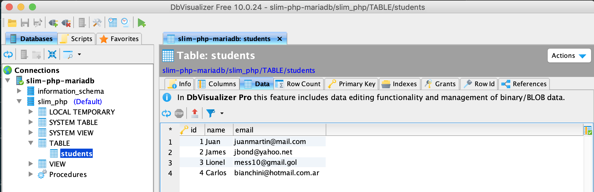Screen dimensions: 594x192
Task: Select the bianchini@hotmail.com.ar cell
Action: pyautogui.click(x=280, y=173)
